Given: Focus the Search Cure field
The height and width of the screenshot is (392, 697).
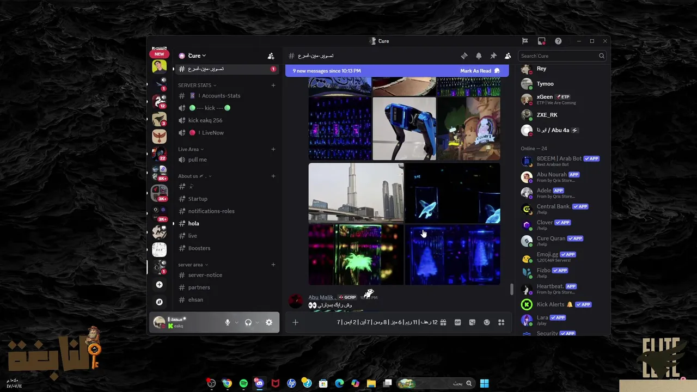Looking at the screenshot, I should click(x=562, y=56).
